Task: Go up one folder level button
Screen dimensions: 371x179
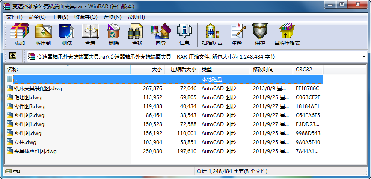Action: pos(13,56)
